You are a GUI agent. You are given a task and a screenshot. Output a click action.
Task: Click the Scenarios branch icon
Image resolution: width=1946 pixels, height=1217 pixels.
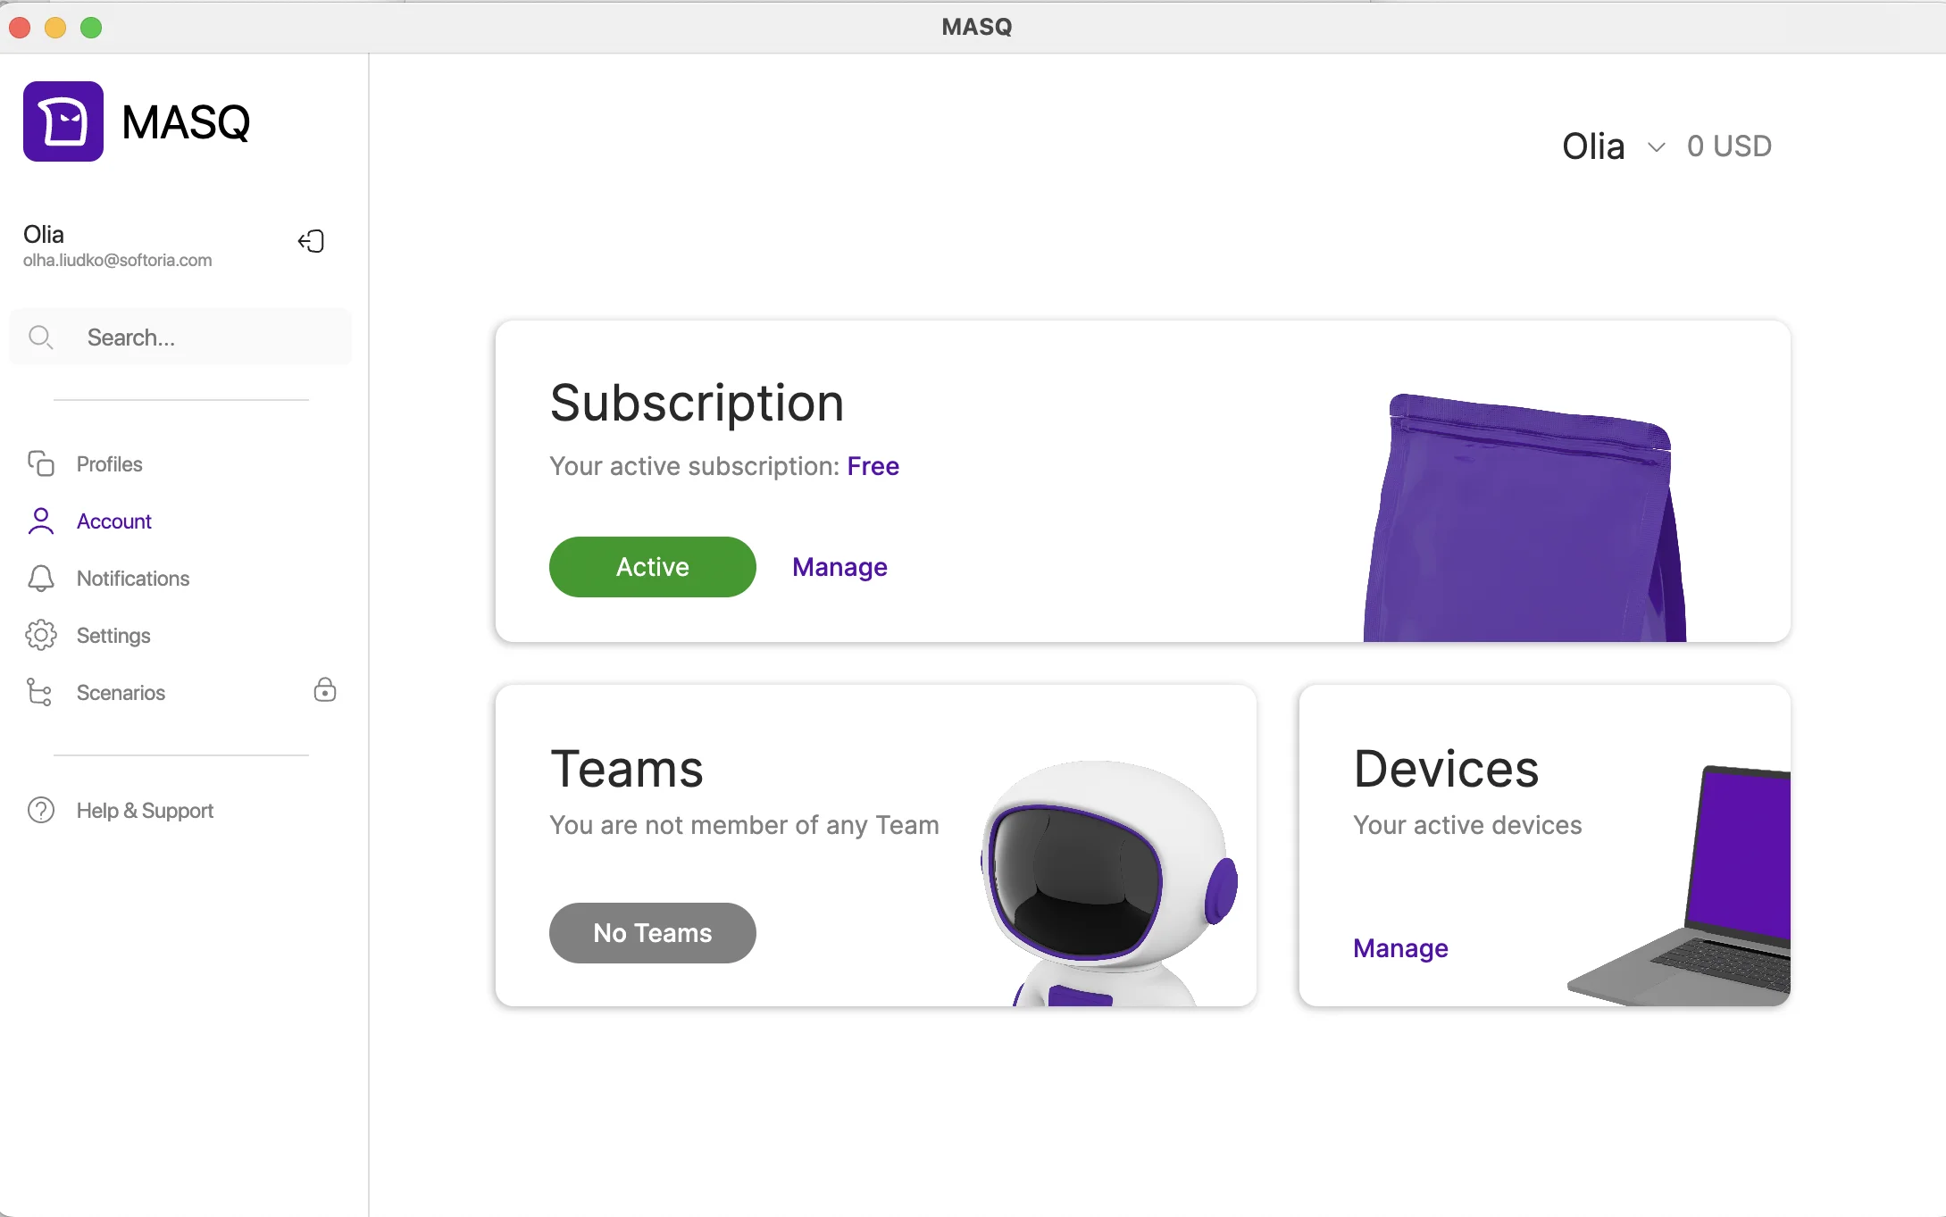(x=40, y=692)
